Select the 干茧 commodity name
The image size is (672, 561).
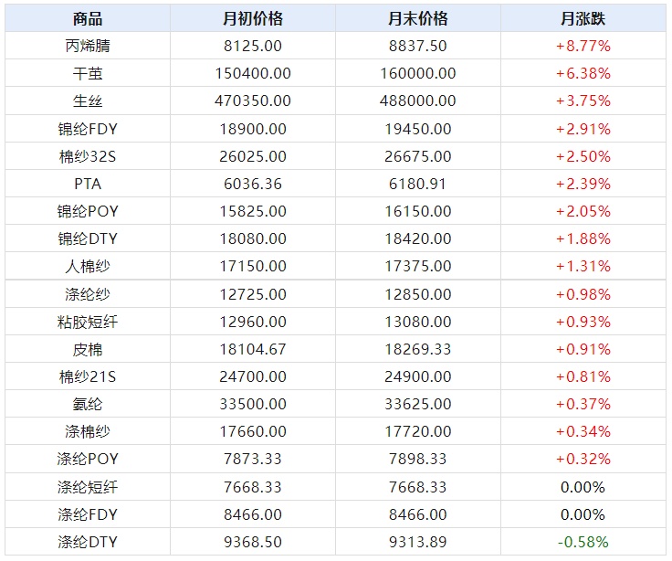click(x=88, y=73)
